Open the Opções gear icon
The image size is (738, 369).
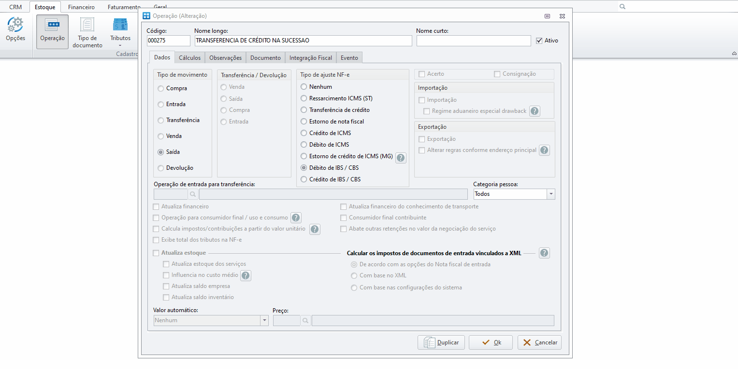click(15, 25)
